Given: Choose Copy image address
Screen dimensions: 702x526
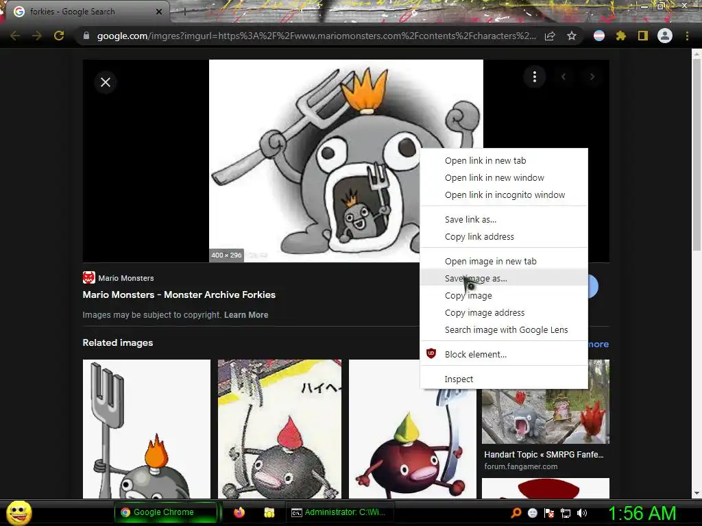Looking at the screenshot, I should (504, 312).
